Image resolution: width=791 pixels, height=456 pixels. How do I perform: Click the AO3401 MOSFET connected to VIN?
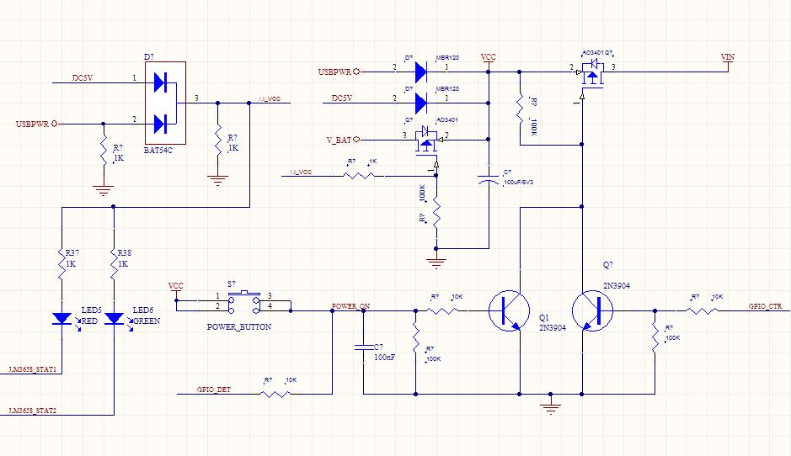(594, 73)
